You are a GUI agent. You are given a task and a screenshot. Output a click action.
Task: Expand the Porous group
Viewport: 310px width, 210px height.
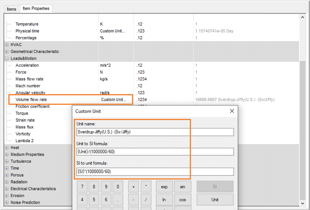click(x=7, y=175)
